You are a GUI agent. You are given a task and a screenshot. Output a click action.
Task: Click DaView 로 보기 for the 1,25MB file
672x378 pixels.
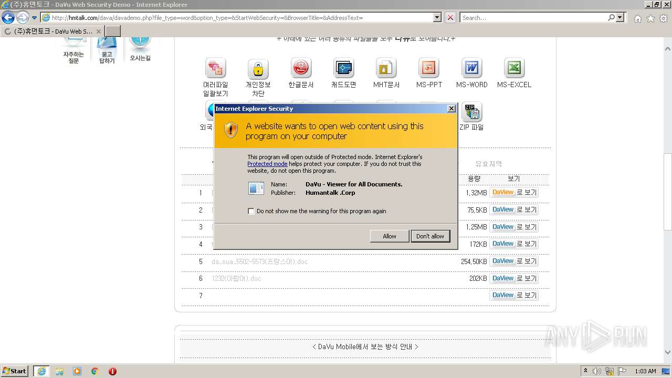click(514, 227)
